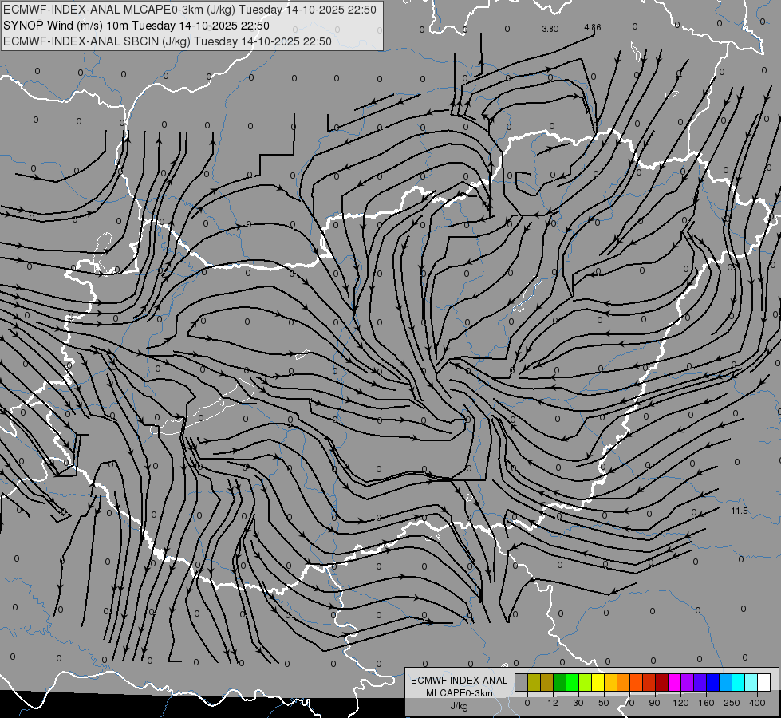Screen dimensions: 781x718
Task: Click the '30' legend scale value
Action: click(x=578, y=703)
